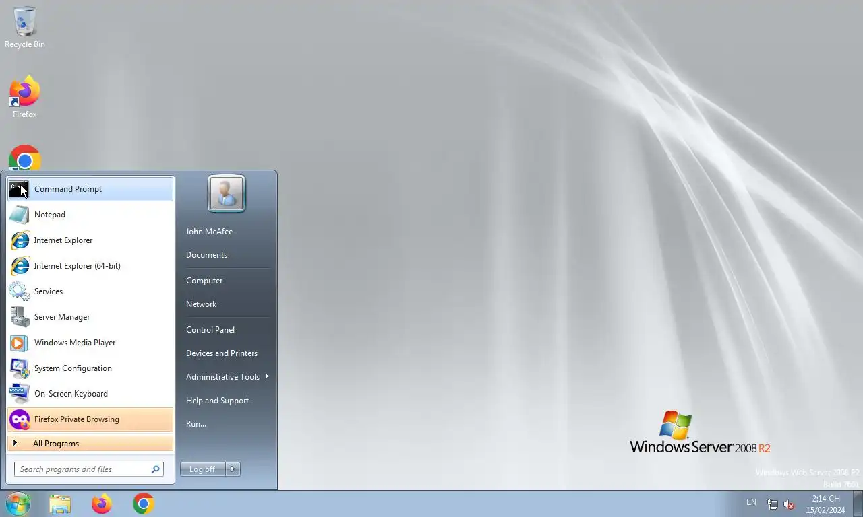Screen dimensions: 863x517
Task: Open John McAfee user folder
Action: (x=209, y=232)
